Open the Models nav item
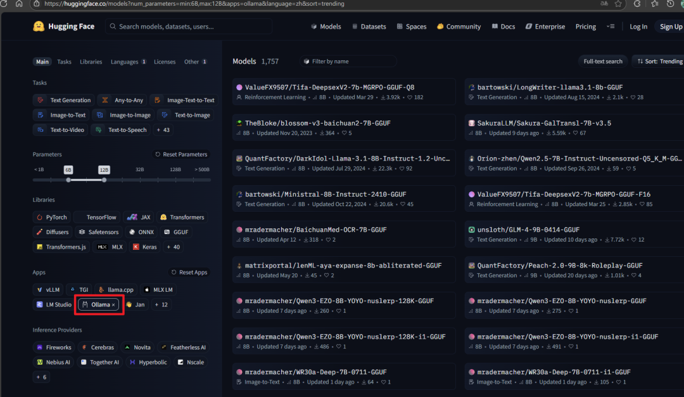The image size is (684, 397). (326, 27)
